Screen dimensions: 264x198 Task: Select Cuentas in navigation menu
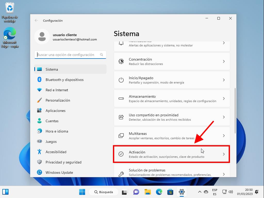click(52, 121)
